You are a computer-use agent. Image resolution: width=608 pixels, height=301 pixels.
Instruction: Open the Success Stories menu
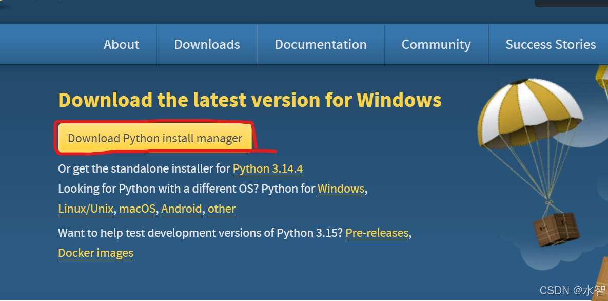(551, 44)
